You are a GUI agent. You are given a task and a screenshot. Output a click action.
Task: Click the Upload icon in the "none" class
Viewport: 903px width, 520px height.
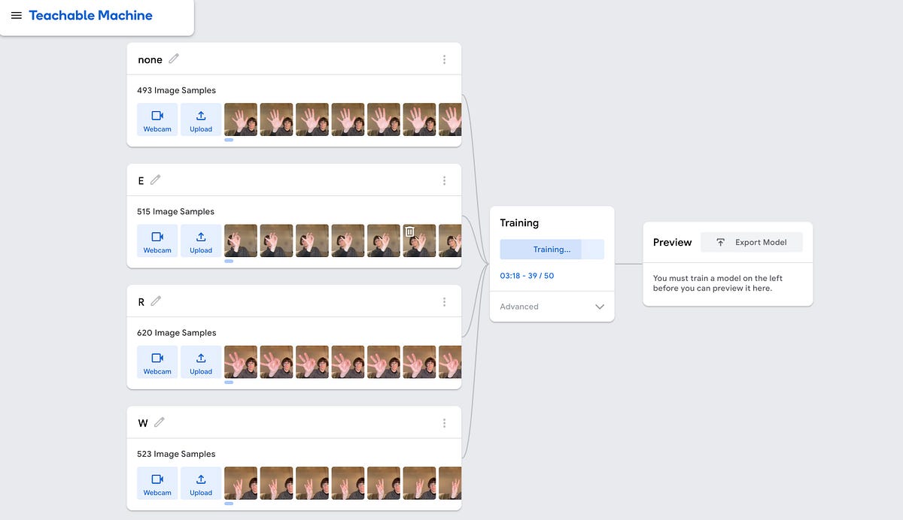200,119
